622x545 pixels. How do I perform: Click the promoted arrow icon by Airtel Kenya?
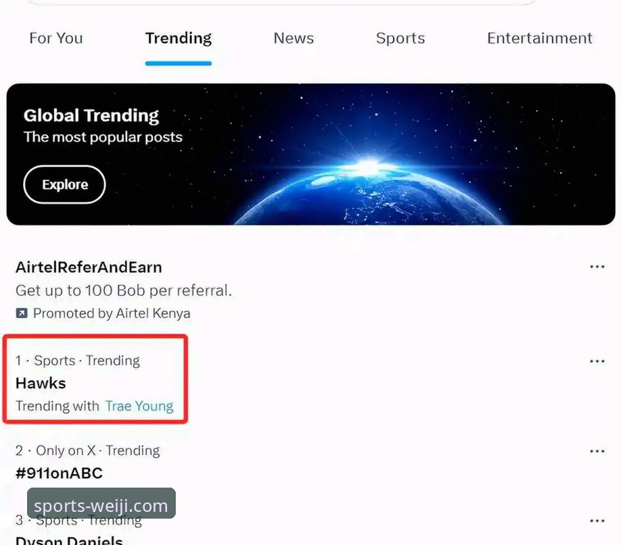pos(22,313)
